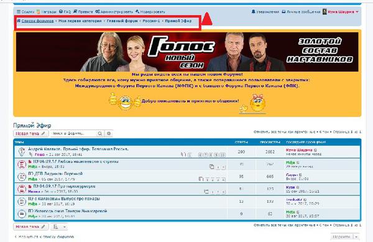Open topic Андрей Малахов. Прямой эфир

point(78,149)
